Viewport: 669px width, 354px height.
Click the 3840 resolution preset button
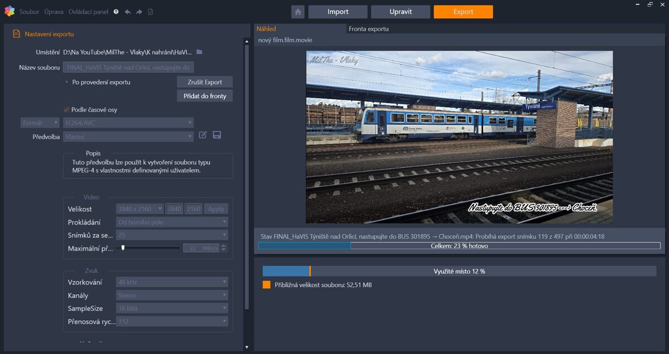(x=174, y=208)
